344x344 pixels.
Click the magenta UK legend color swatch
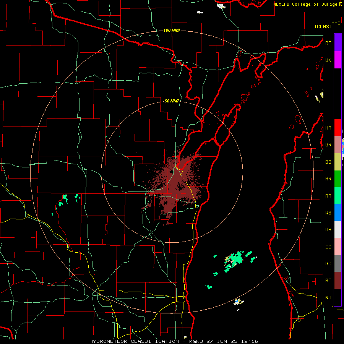pos(338,60)
